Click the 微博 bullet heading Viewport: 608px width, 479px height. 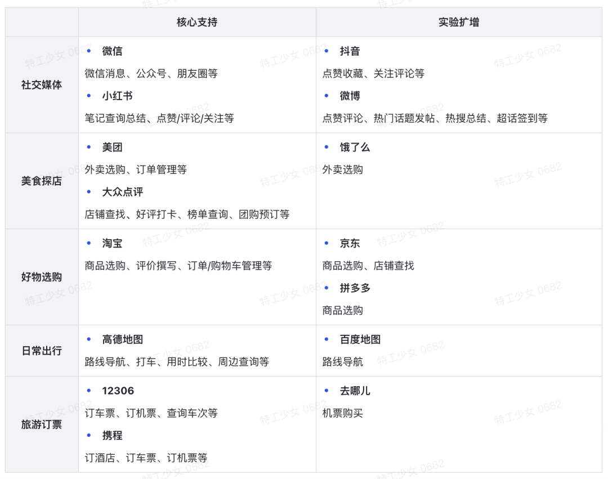pos(350,96)
